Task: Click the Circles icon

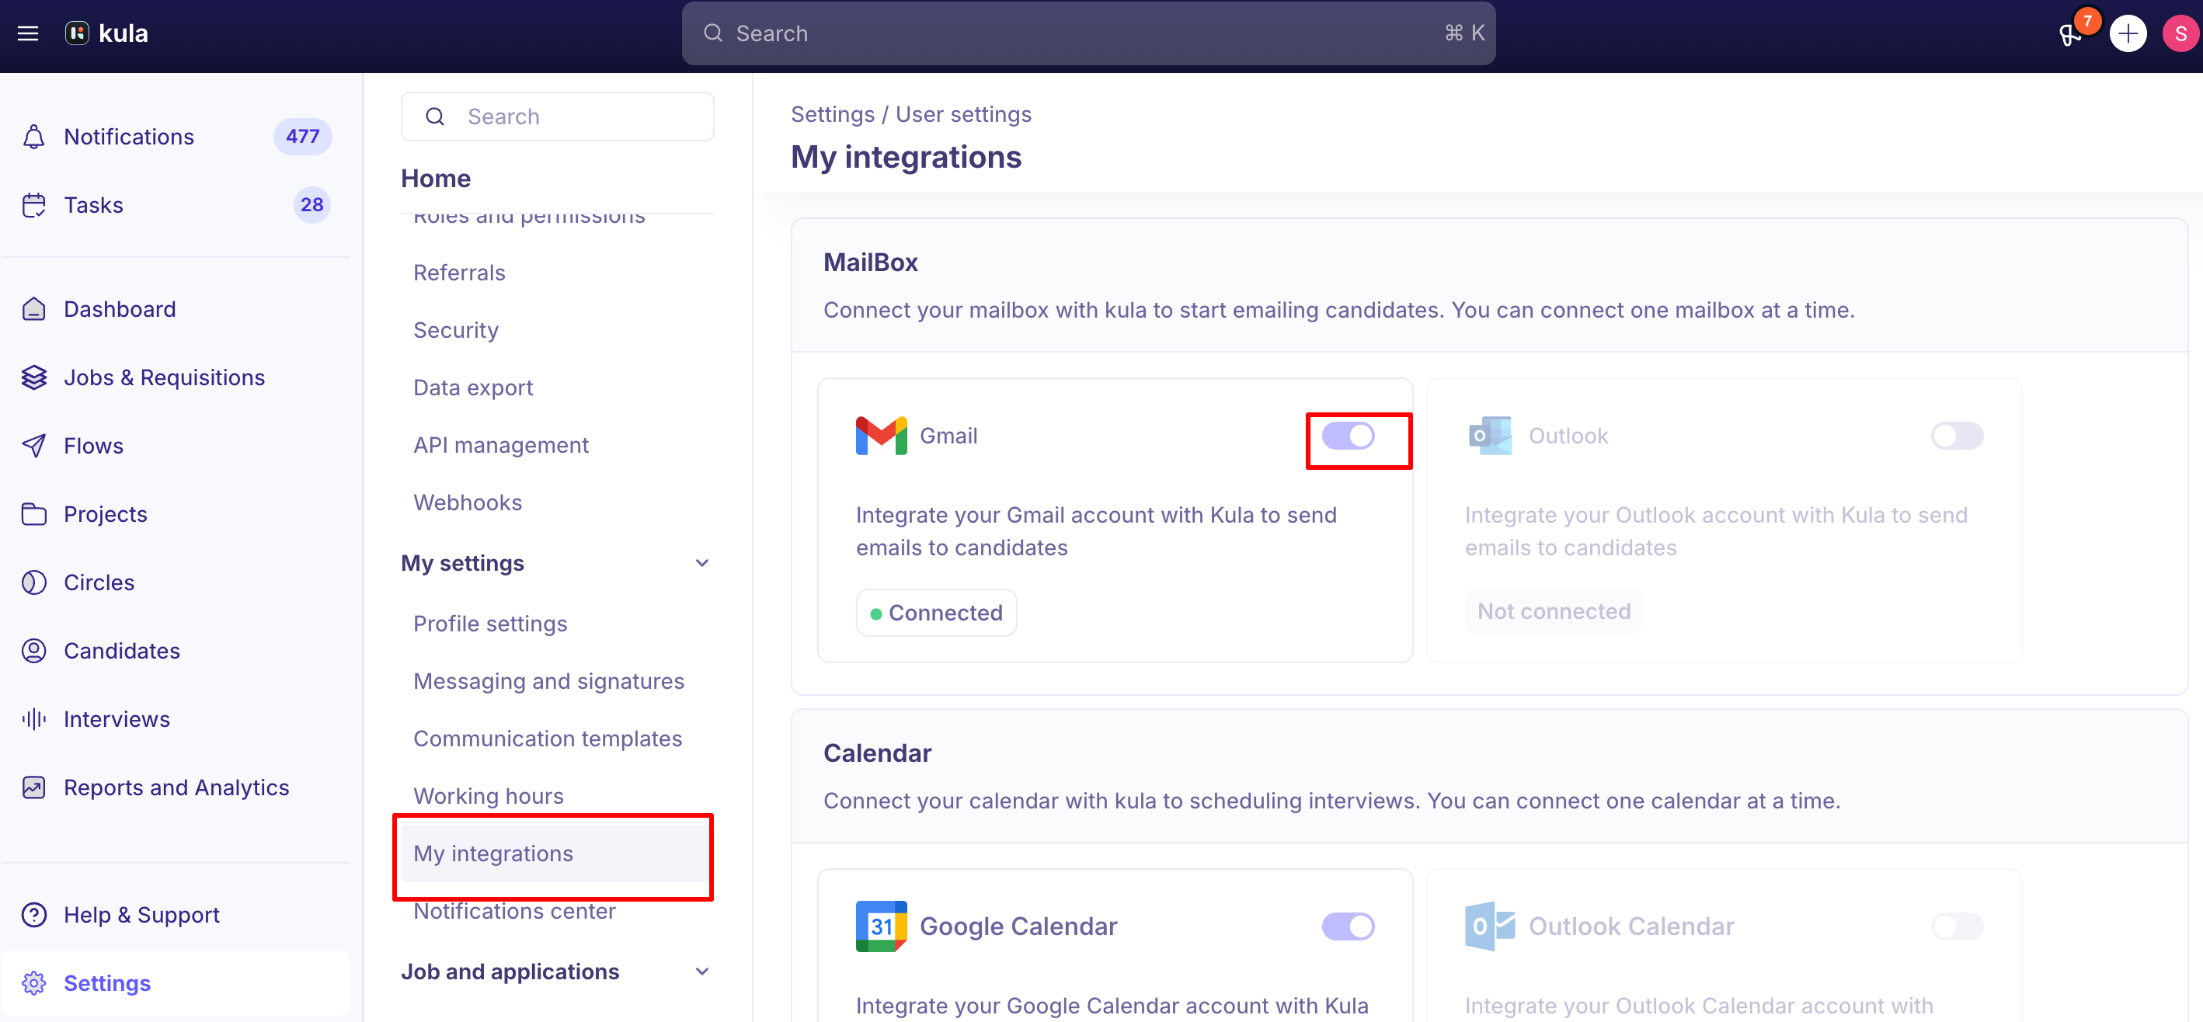Action: pos(33,582)
